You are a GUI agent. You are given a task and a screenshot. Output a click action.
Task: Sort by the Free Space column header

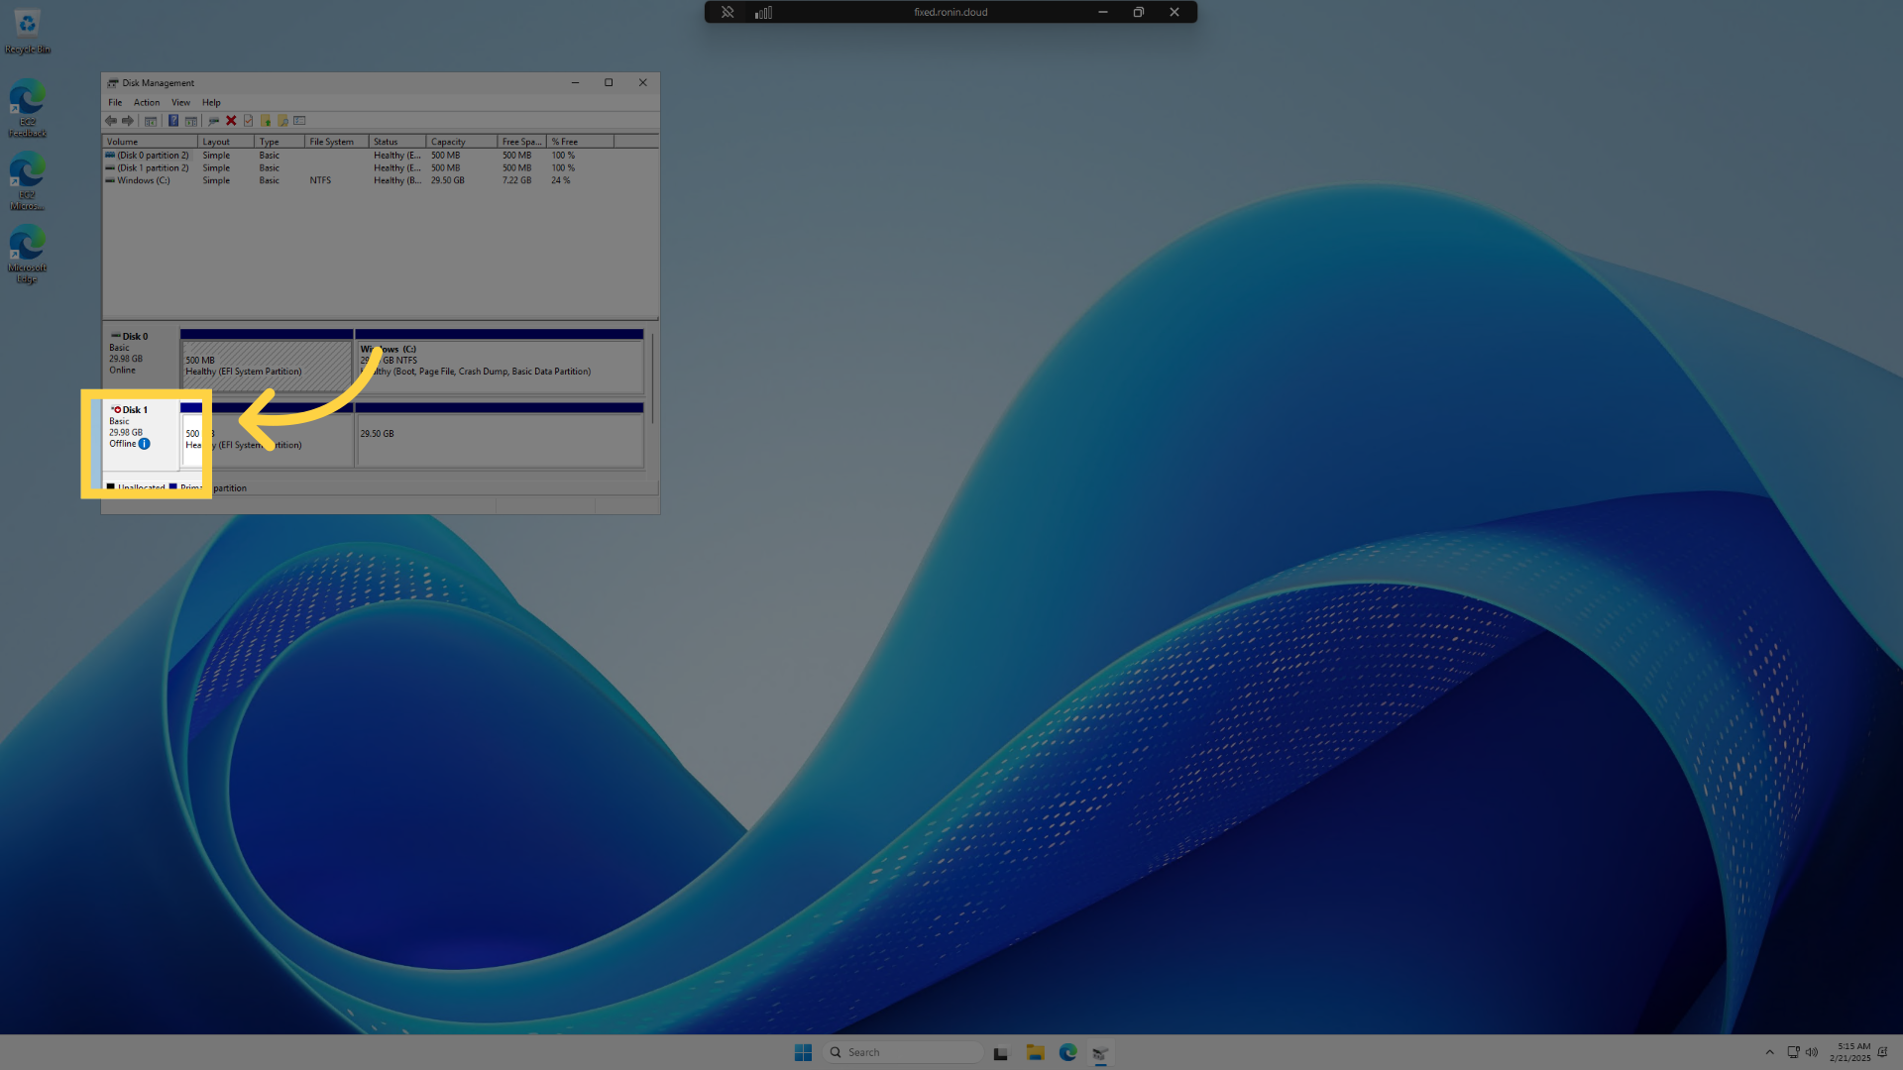coord(522,142)
